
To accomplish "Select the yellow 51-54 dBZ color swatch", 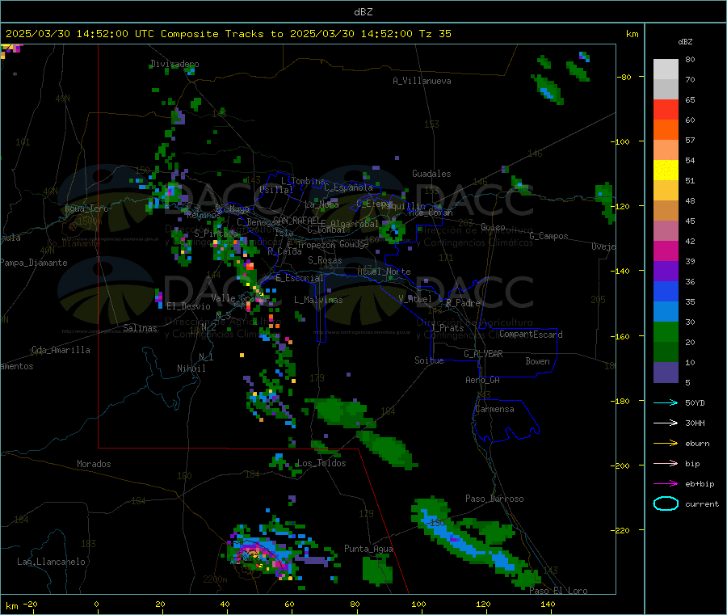I will coord(666,171).
